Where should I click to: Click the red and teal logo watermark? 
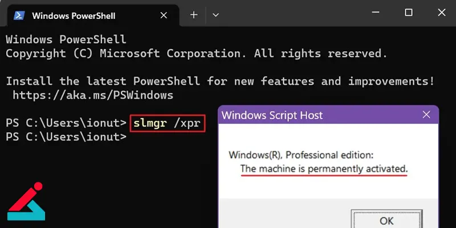(x=26, y=201)
